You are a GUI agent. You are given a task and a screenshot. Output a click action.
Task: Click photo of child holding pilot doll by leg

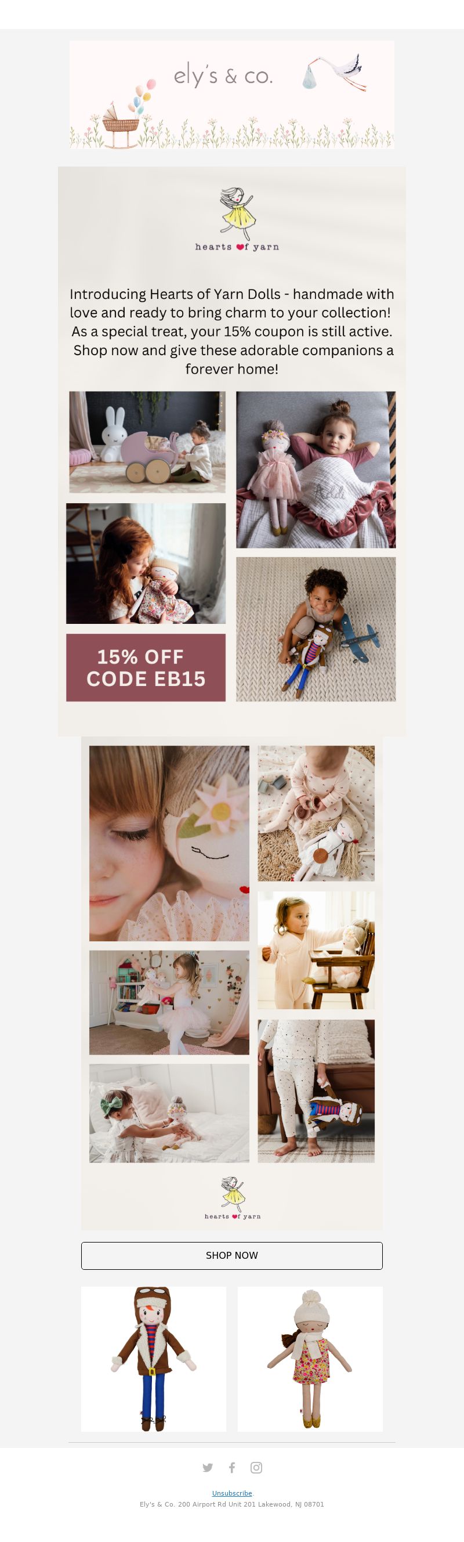(316, 1090)
